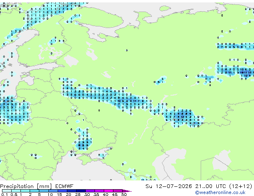The width and height of the screenshot is (254, 196).
Task: Pick the 35–40 mm violet legend box
Action: 99,191
